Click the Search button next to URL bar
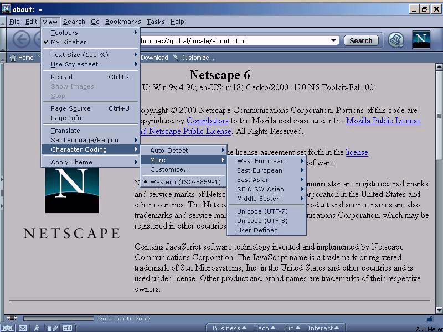The image size is (443, 332). (x=361, y=40)
